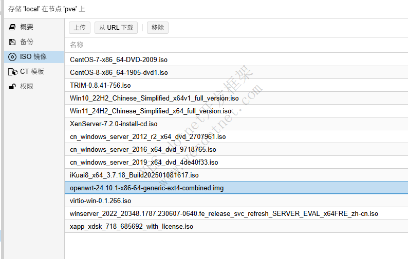Select the ISO 镜像 section
Image resolution: width=408 pixels, height=259 pixels.
point(34,57)
